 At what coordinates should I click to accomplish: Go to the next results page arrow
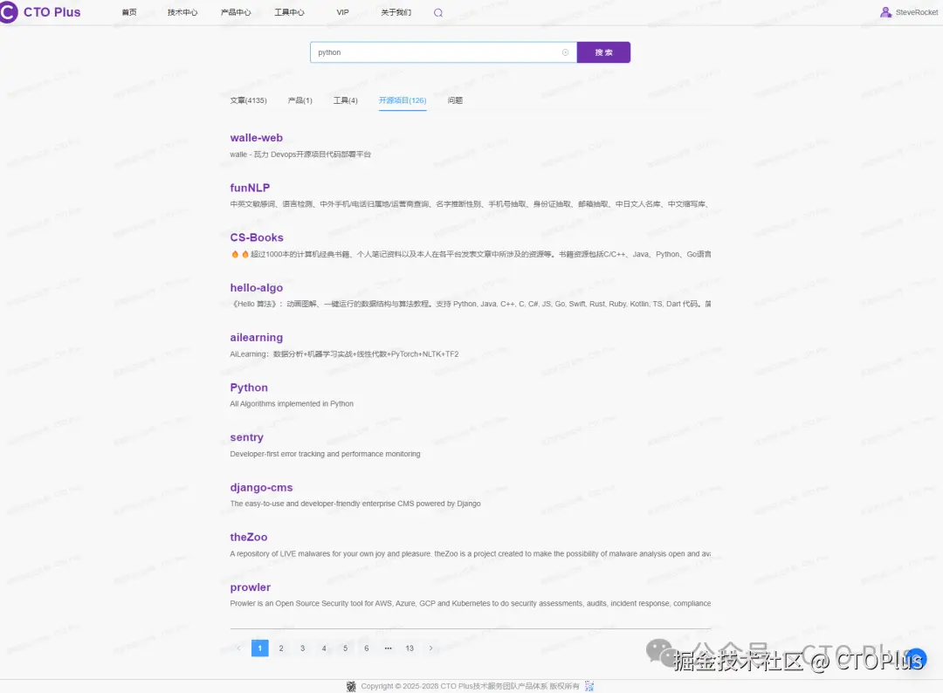pos(430,648)
